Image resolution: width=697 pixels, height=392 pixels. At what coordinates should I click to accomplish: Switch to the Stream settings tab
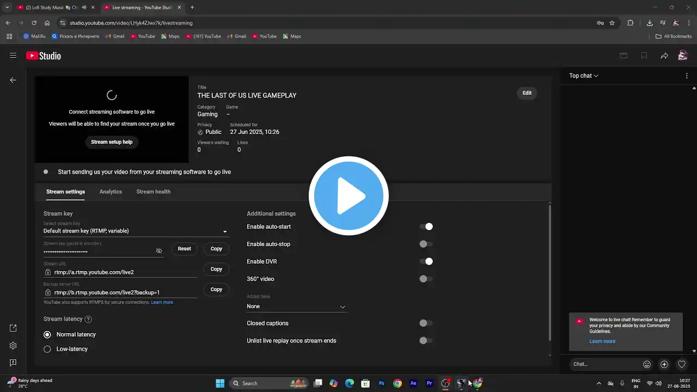(x=65, y=192)
